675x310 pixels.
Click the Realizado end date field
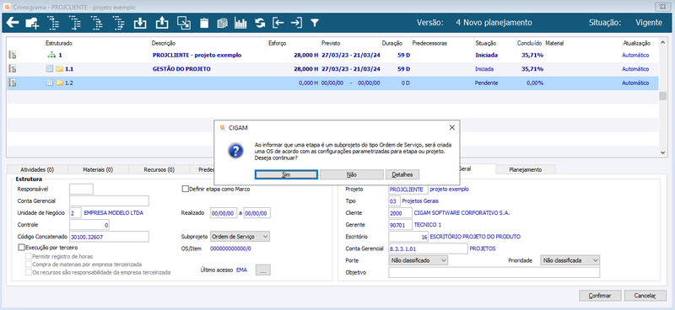(257, 213)
